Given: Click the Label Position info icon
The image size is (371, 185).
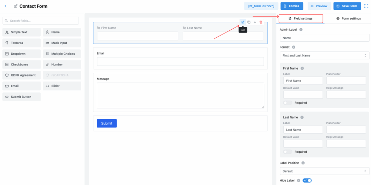Looking at the screenshot, I should (x=303, y=163).
